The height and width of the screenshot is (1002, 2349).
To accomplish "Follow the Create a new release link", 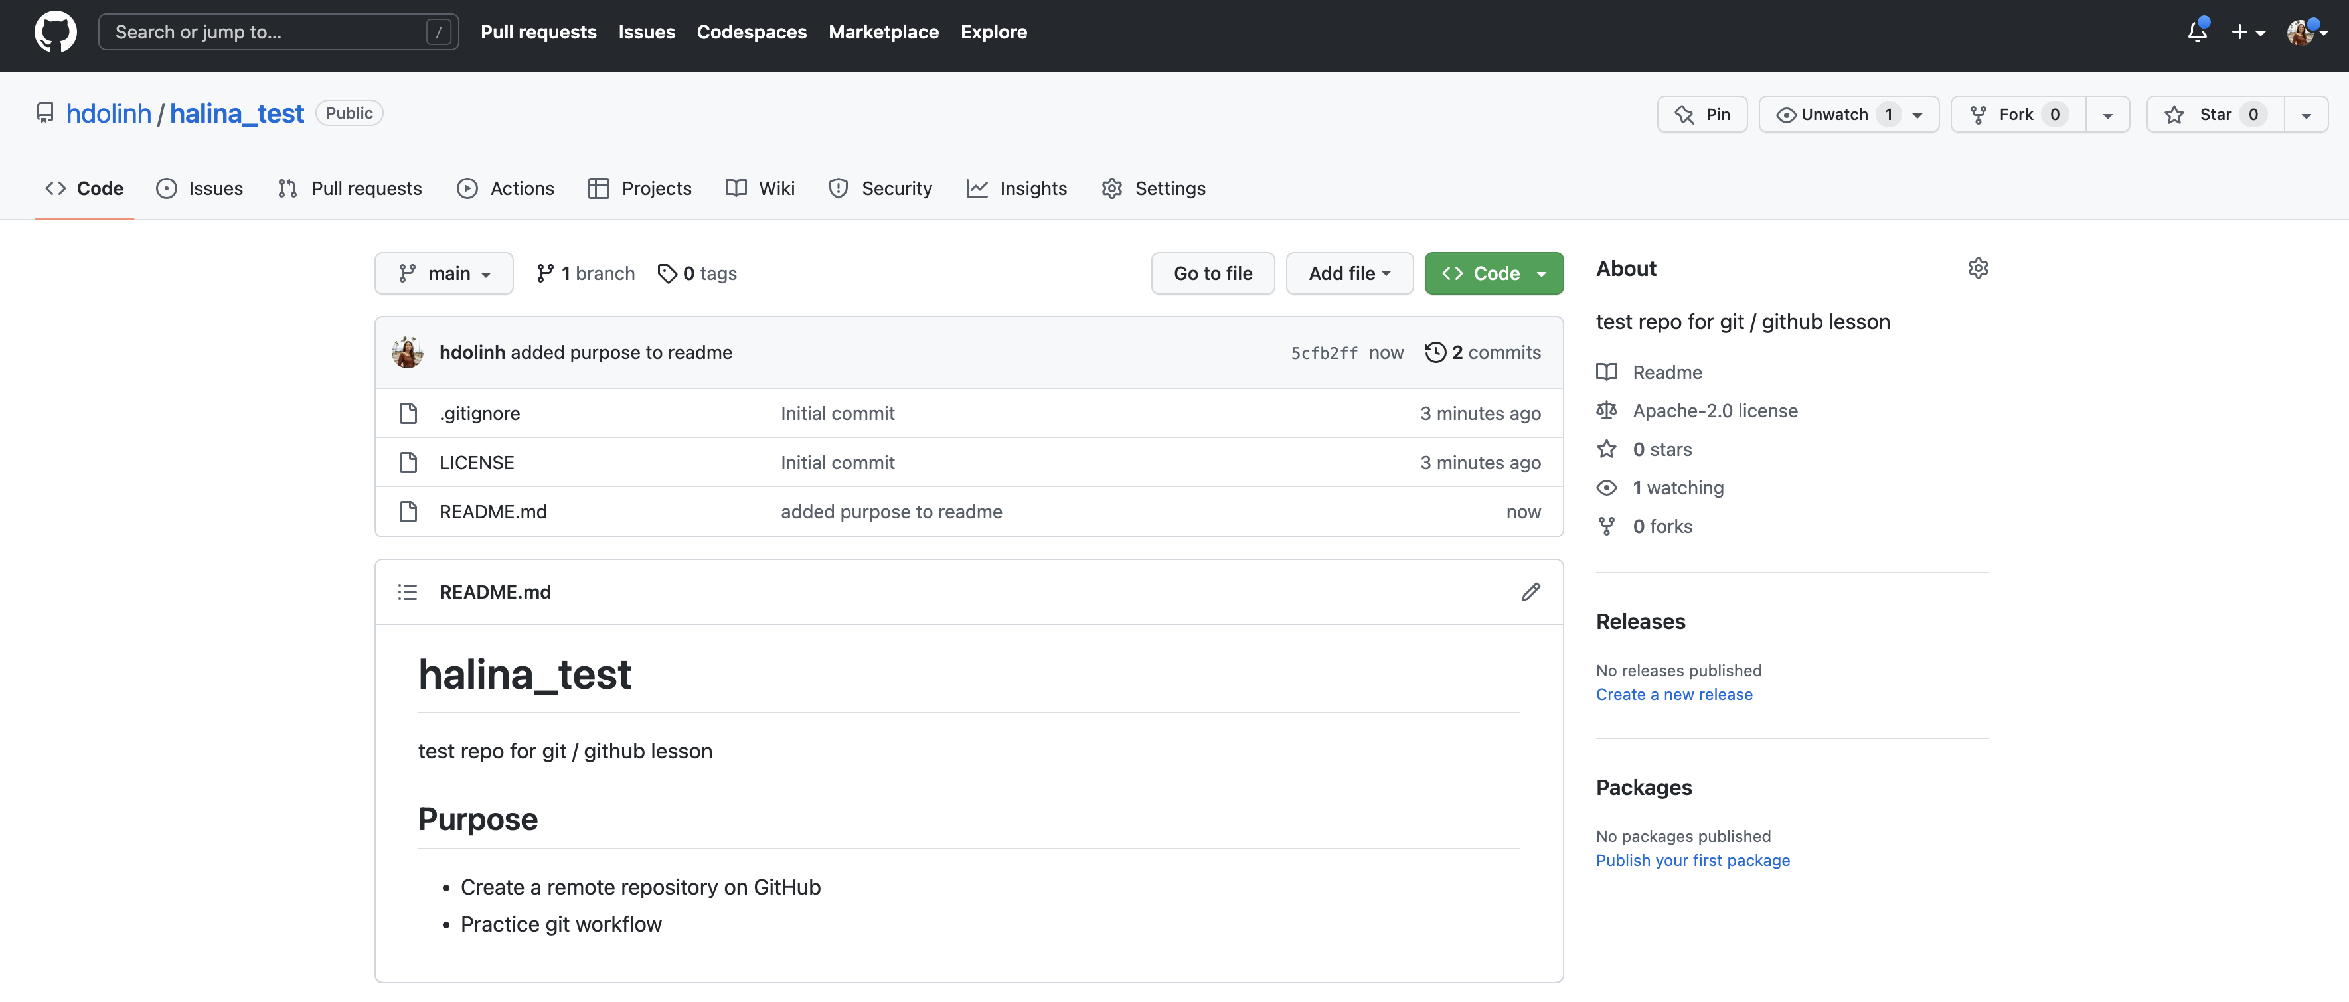I will point(1673,695).
